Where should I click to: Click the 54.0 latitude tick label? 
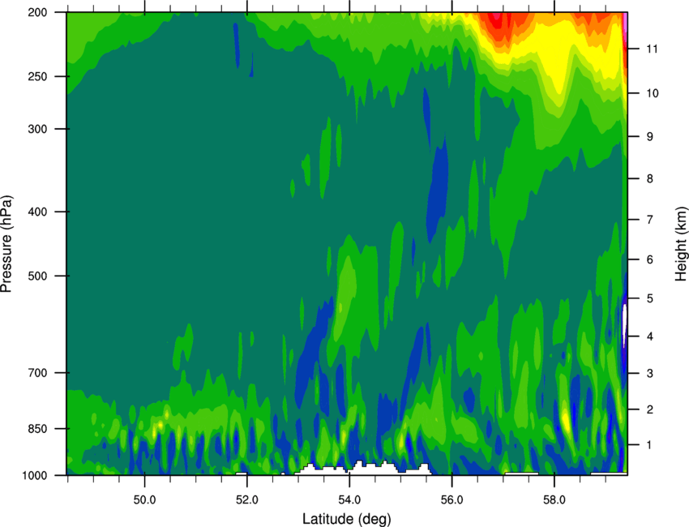349,500
